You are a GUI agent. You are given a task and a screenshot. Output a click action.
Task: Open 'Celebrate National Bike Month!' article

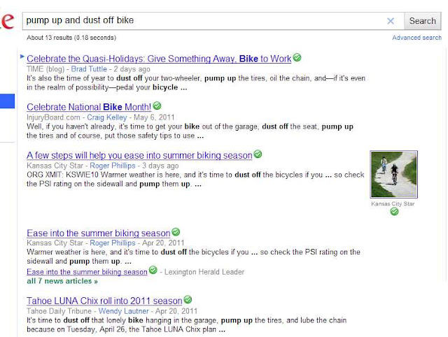tap(89, 107)
